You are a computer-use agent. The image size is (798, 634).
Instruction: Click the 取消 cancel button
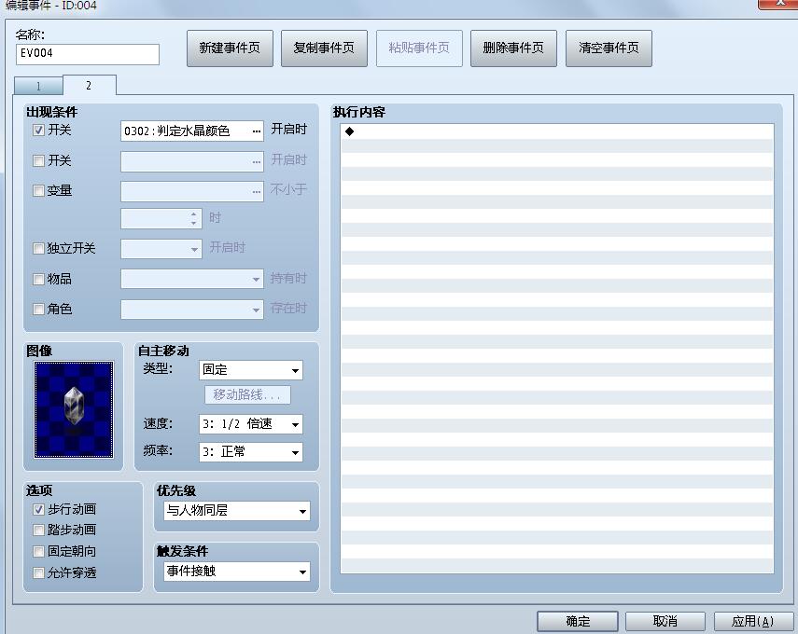pyautogui.click(x=665, y=621)
